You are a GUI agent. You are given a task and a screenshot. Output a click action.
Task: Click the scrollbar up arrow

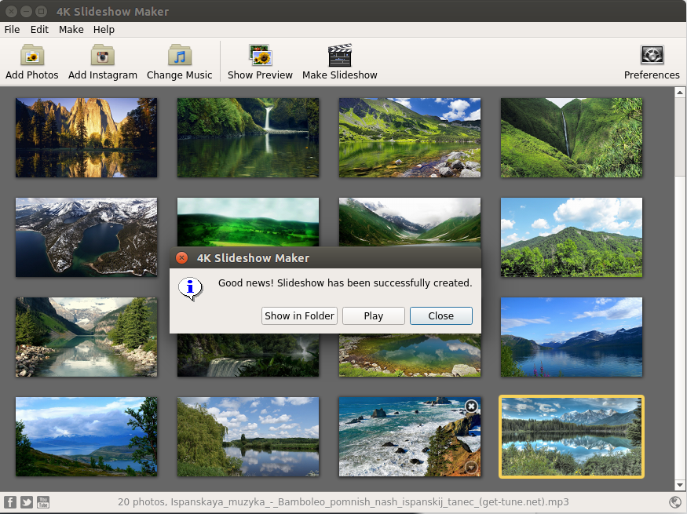coord(680,93)
